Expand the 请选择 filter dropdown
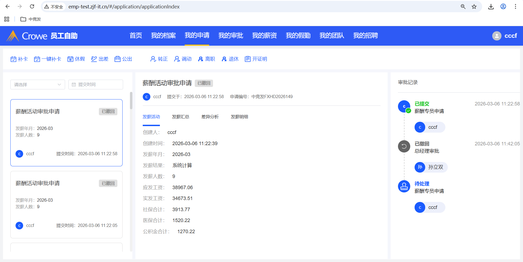 tap(38, 85)
